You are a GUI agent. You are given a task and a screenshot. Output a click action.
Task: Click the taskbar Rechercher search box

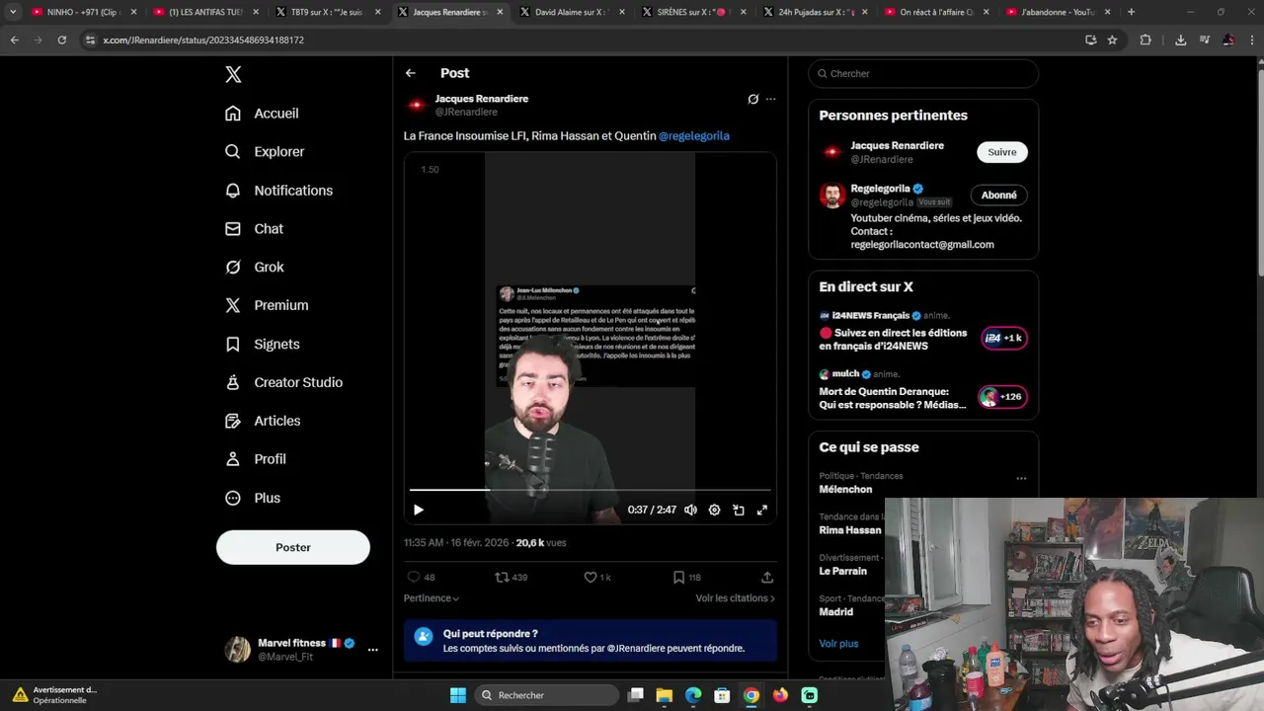[545, 695]
